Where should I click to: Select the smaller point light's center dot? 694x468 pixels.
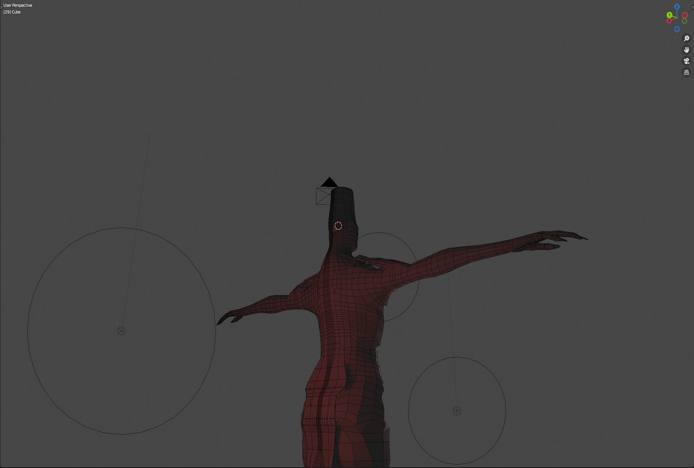pos(457,410)
